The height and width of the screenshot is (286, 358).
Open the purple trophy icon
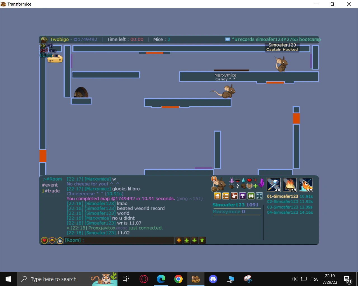(x=242, y=196)
